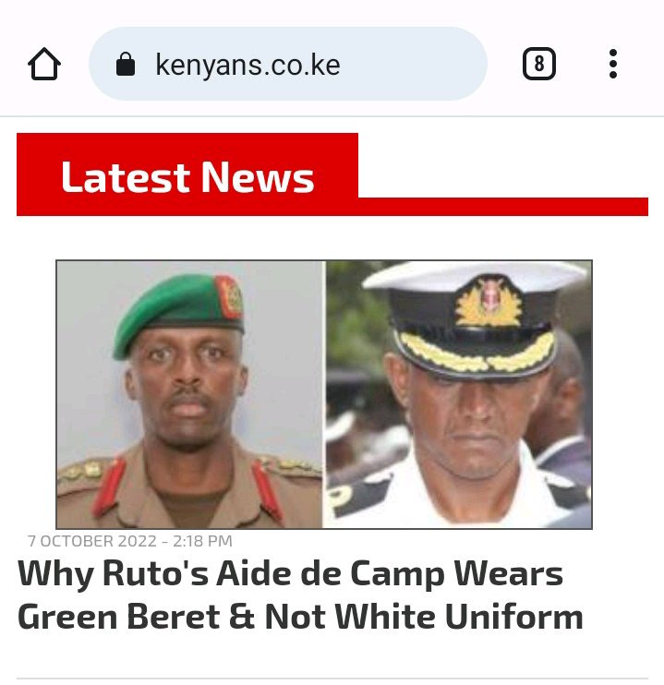Open the three-dot browser menu
This screenshot has height=685, width=664.
(x=613, y=64)
